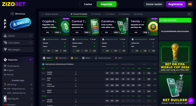The height and width of the screenshot is (106, 196).
Task: Select Sweden win odds 1.93
Action: pyautogui.click(x=107, y=73)
